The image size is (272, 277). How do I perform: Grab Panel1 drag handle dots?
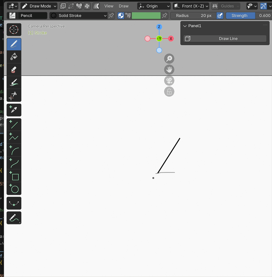click(x=265, y=26)
